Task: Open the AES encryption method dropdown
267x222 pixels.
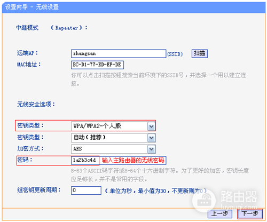Action: pos(113,149)
